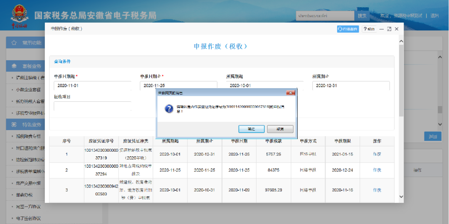The width and height of the screenshot is (449, 224).
Task: Click the clover icon beside 特色业务
Action: pos(14,124)
